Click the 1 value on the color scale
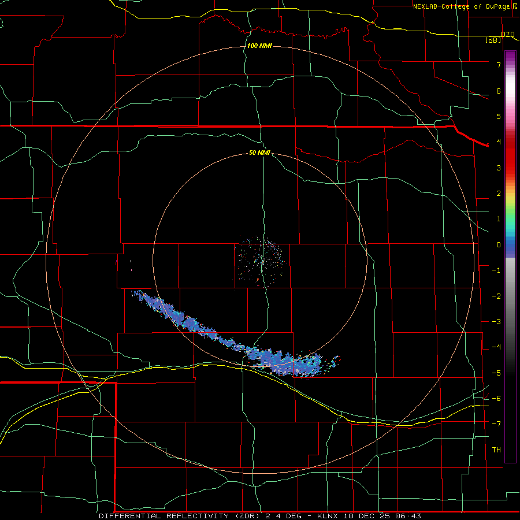 pyautogui.click(x=499, y=219)
